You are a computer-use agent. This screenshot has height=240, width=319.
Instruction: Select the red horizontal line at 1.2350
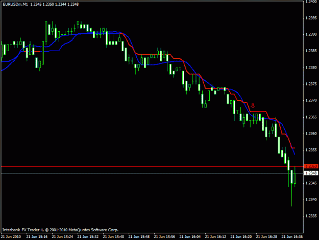152,167
